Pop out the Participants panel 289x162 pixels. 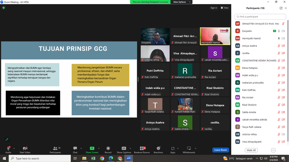[281, 8]
